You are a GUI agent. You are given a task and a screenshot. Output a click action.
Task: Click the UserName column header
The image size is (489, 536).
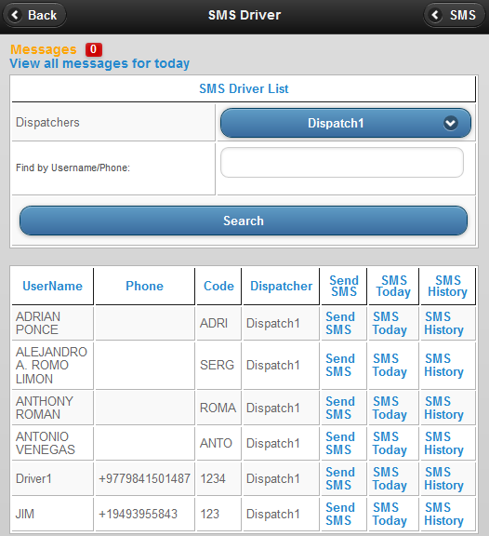pos(52,286)
